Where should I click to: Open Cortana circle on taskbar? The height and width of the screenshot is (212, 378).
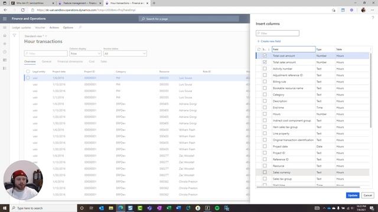82,208
